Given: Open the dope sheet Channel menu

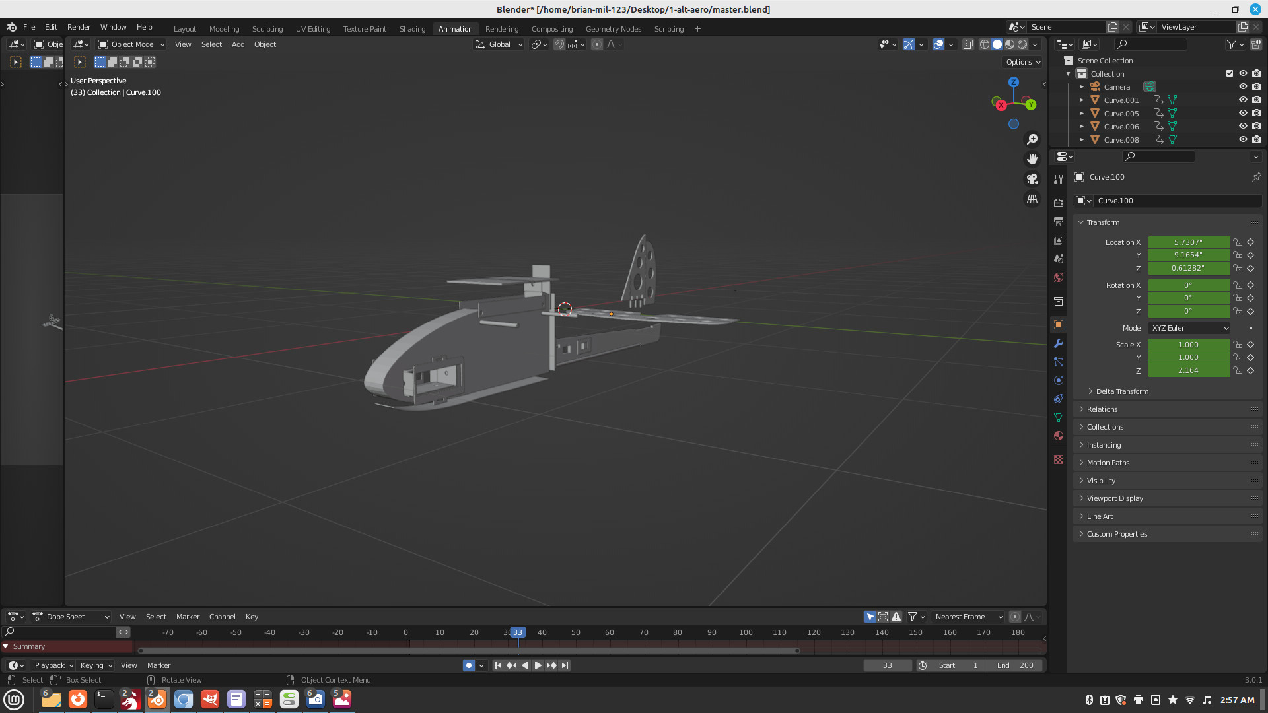Looking at the screenshot, I should point(222,617).
